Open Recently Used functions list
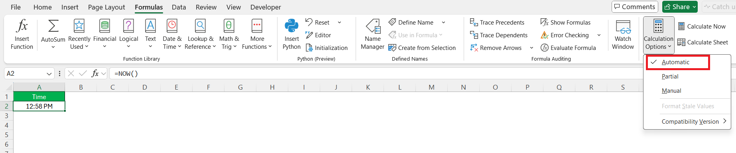This screenshot has width=736, height=153. 79,35
